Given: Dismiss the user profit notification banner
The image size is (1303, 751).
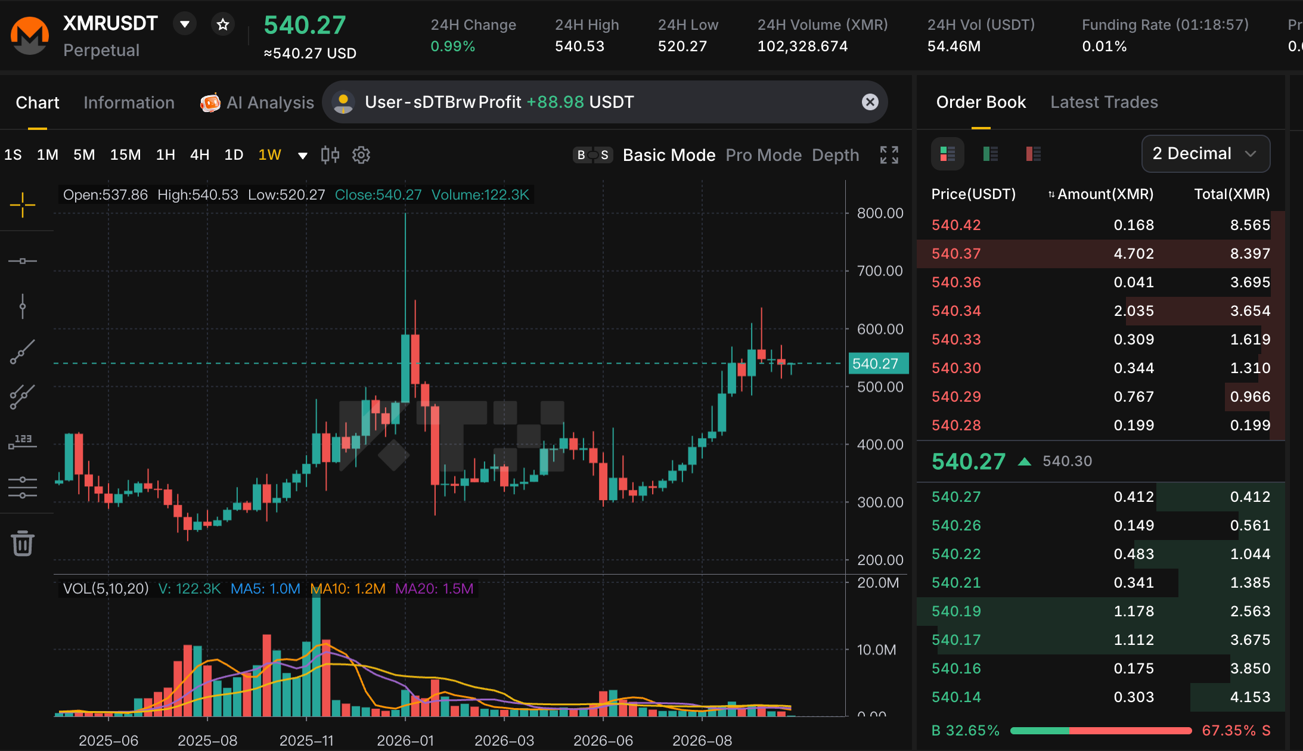Looking at the screenshot, I should [x=870, y=102].
